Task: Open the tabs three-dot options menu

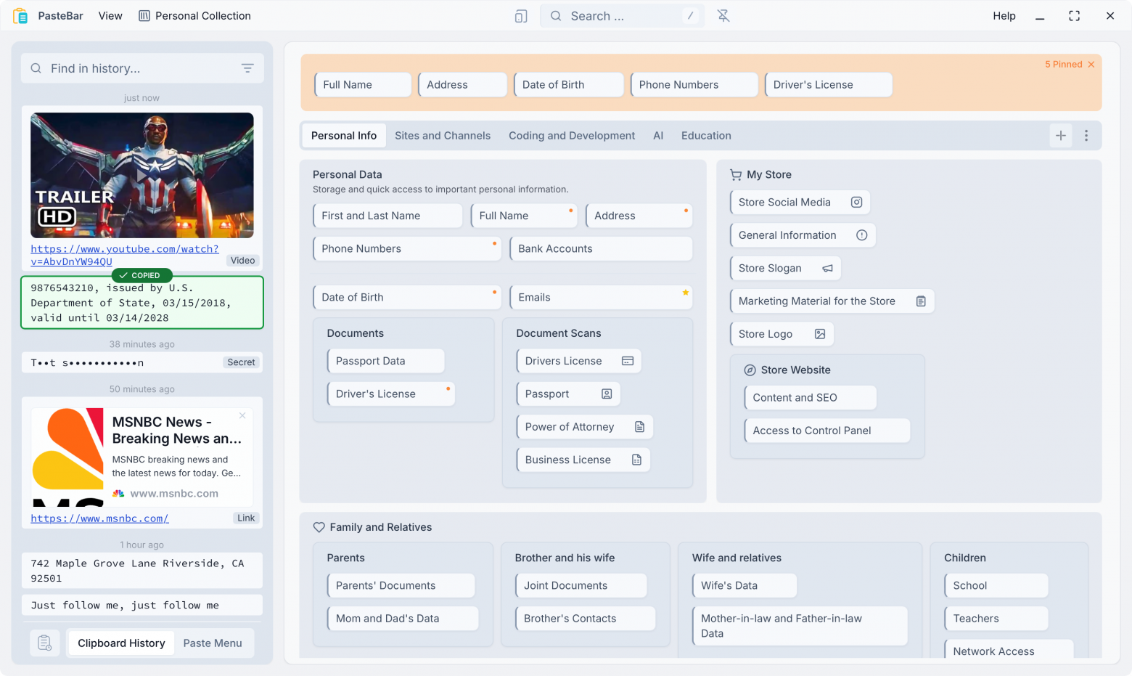Action: point(1086,136)
